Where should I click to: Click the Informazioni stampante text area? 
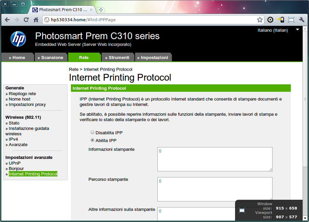(x=215, y=159)
